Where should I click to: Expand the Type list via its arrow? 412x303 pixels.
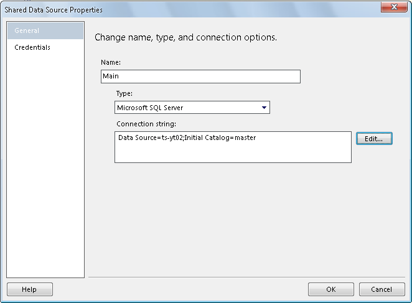pos(264,108)
